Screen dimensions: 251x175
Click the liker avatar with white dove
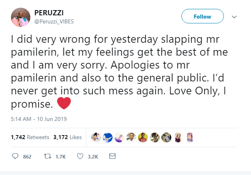tap(107, 137)
